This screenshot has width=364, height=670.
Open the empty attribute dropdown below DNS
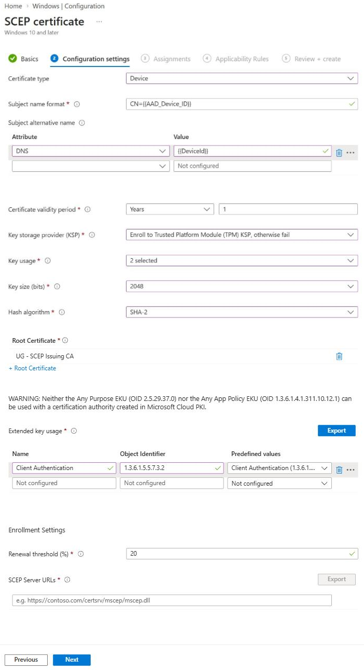pyautogui.click(x=91, y=166)
